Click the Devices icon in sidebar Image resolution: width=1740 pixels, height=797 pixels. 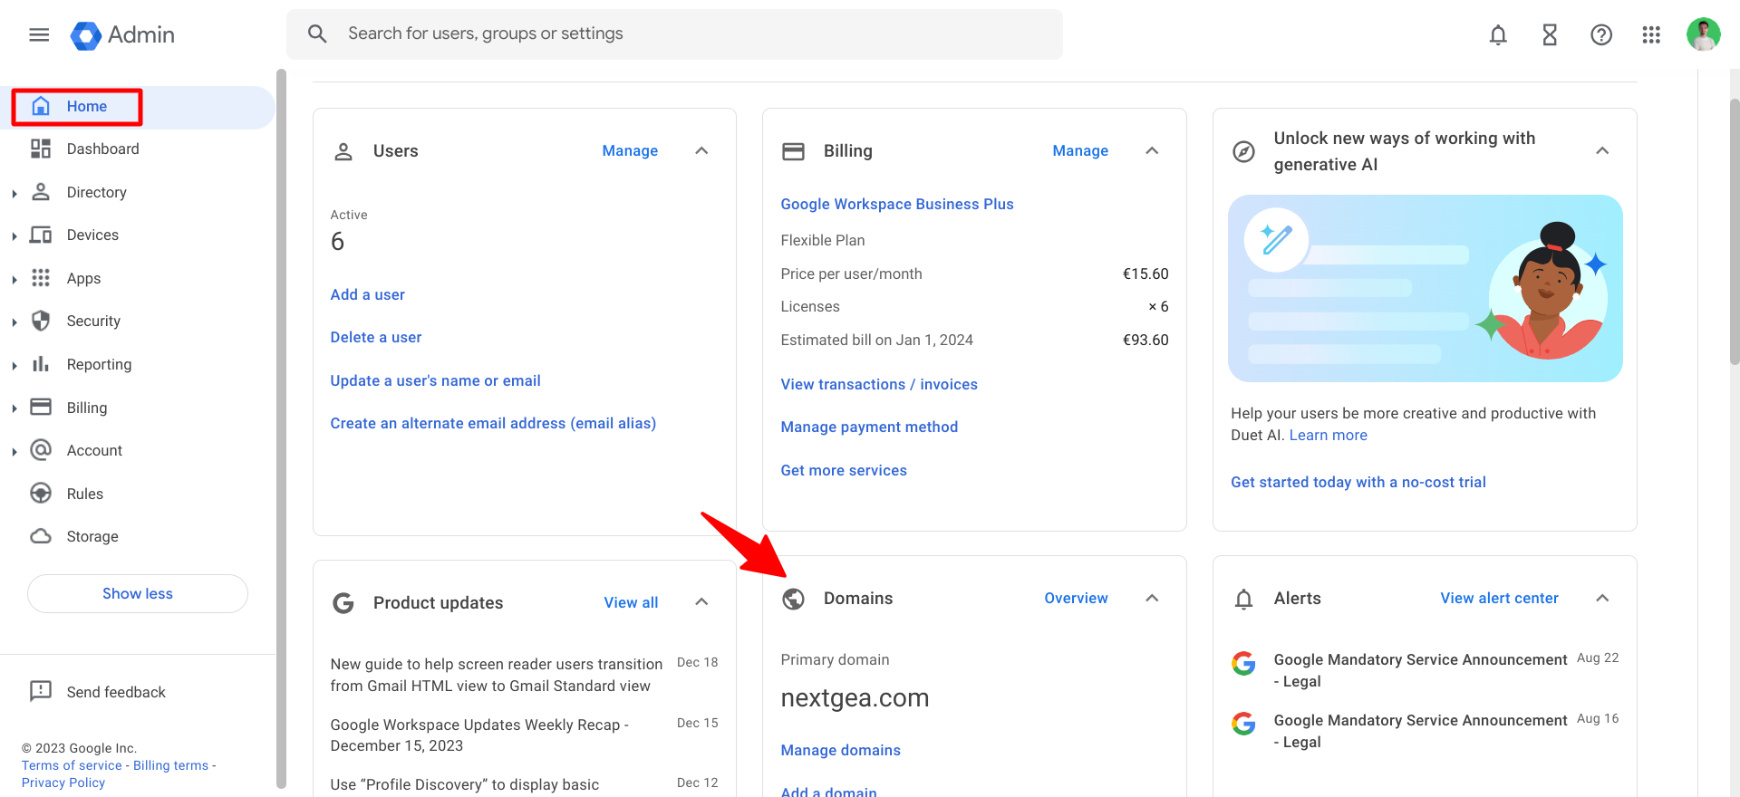click(41, 235)
